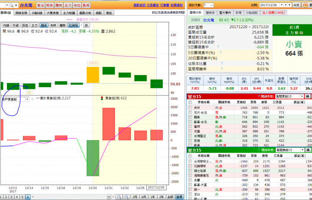Toggle the highlighted overlay button after 趨勢
This screenshot has height=200, width=312.
(74, 25)
